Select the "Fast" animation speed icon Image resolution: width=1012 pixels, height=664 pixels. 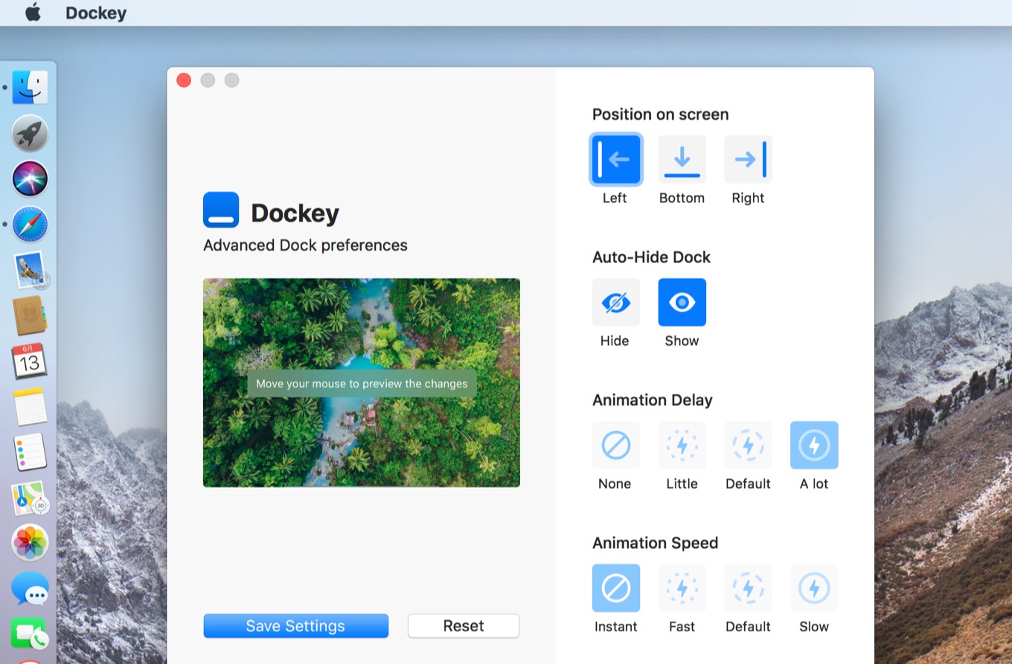681,587
